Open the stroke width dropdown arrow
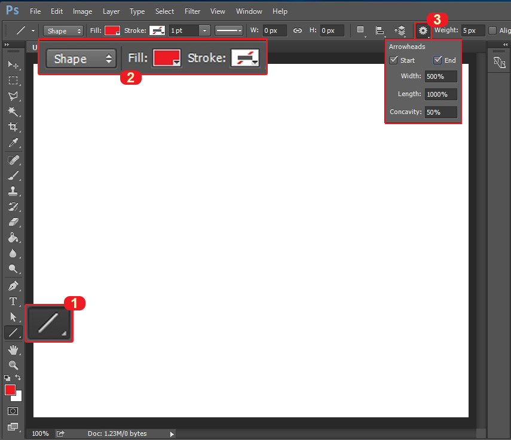 (x=204, y=30)
